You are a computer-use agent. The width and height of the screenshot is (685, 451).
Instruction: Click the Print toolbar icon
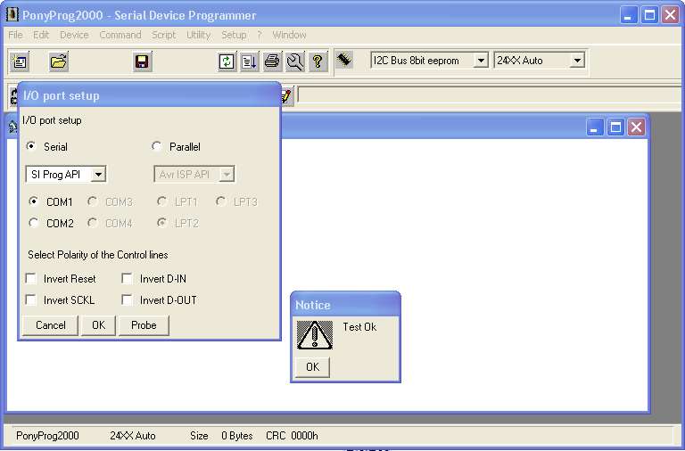click(x=272, y=61)
